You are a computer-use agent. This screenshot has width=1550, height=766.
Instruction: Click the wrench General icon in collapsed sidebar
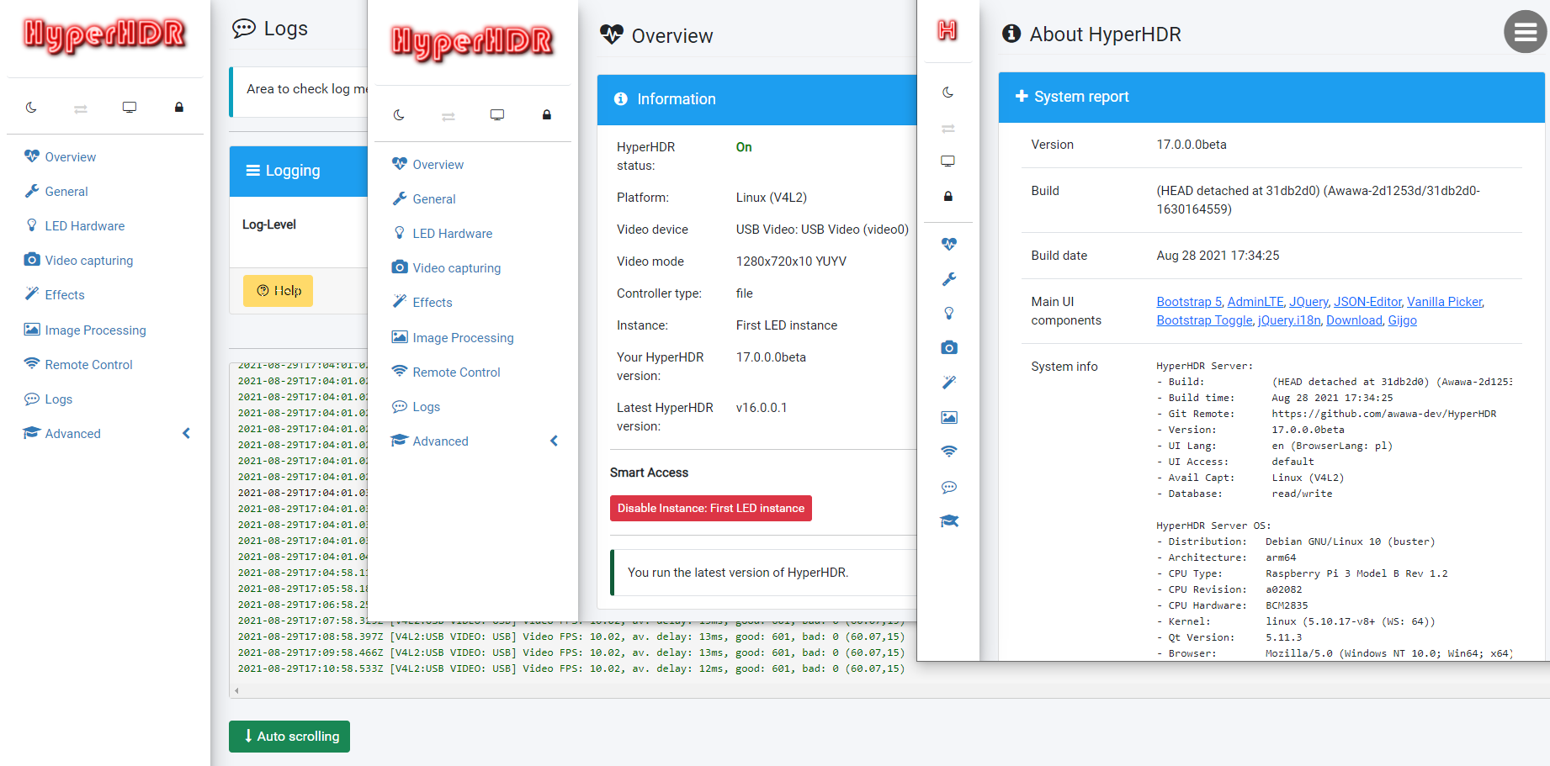tap(949, 279)
